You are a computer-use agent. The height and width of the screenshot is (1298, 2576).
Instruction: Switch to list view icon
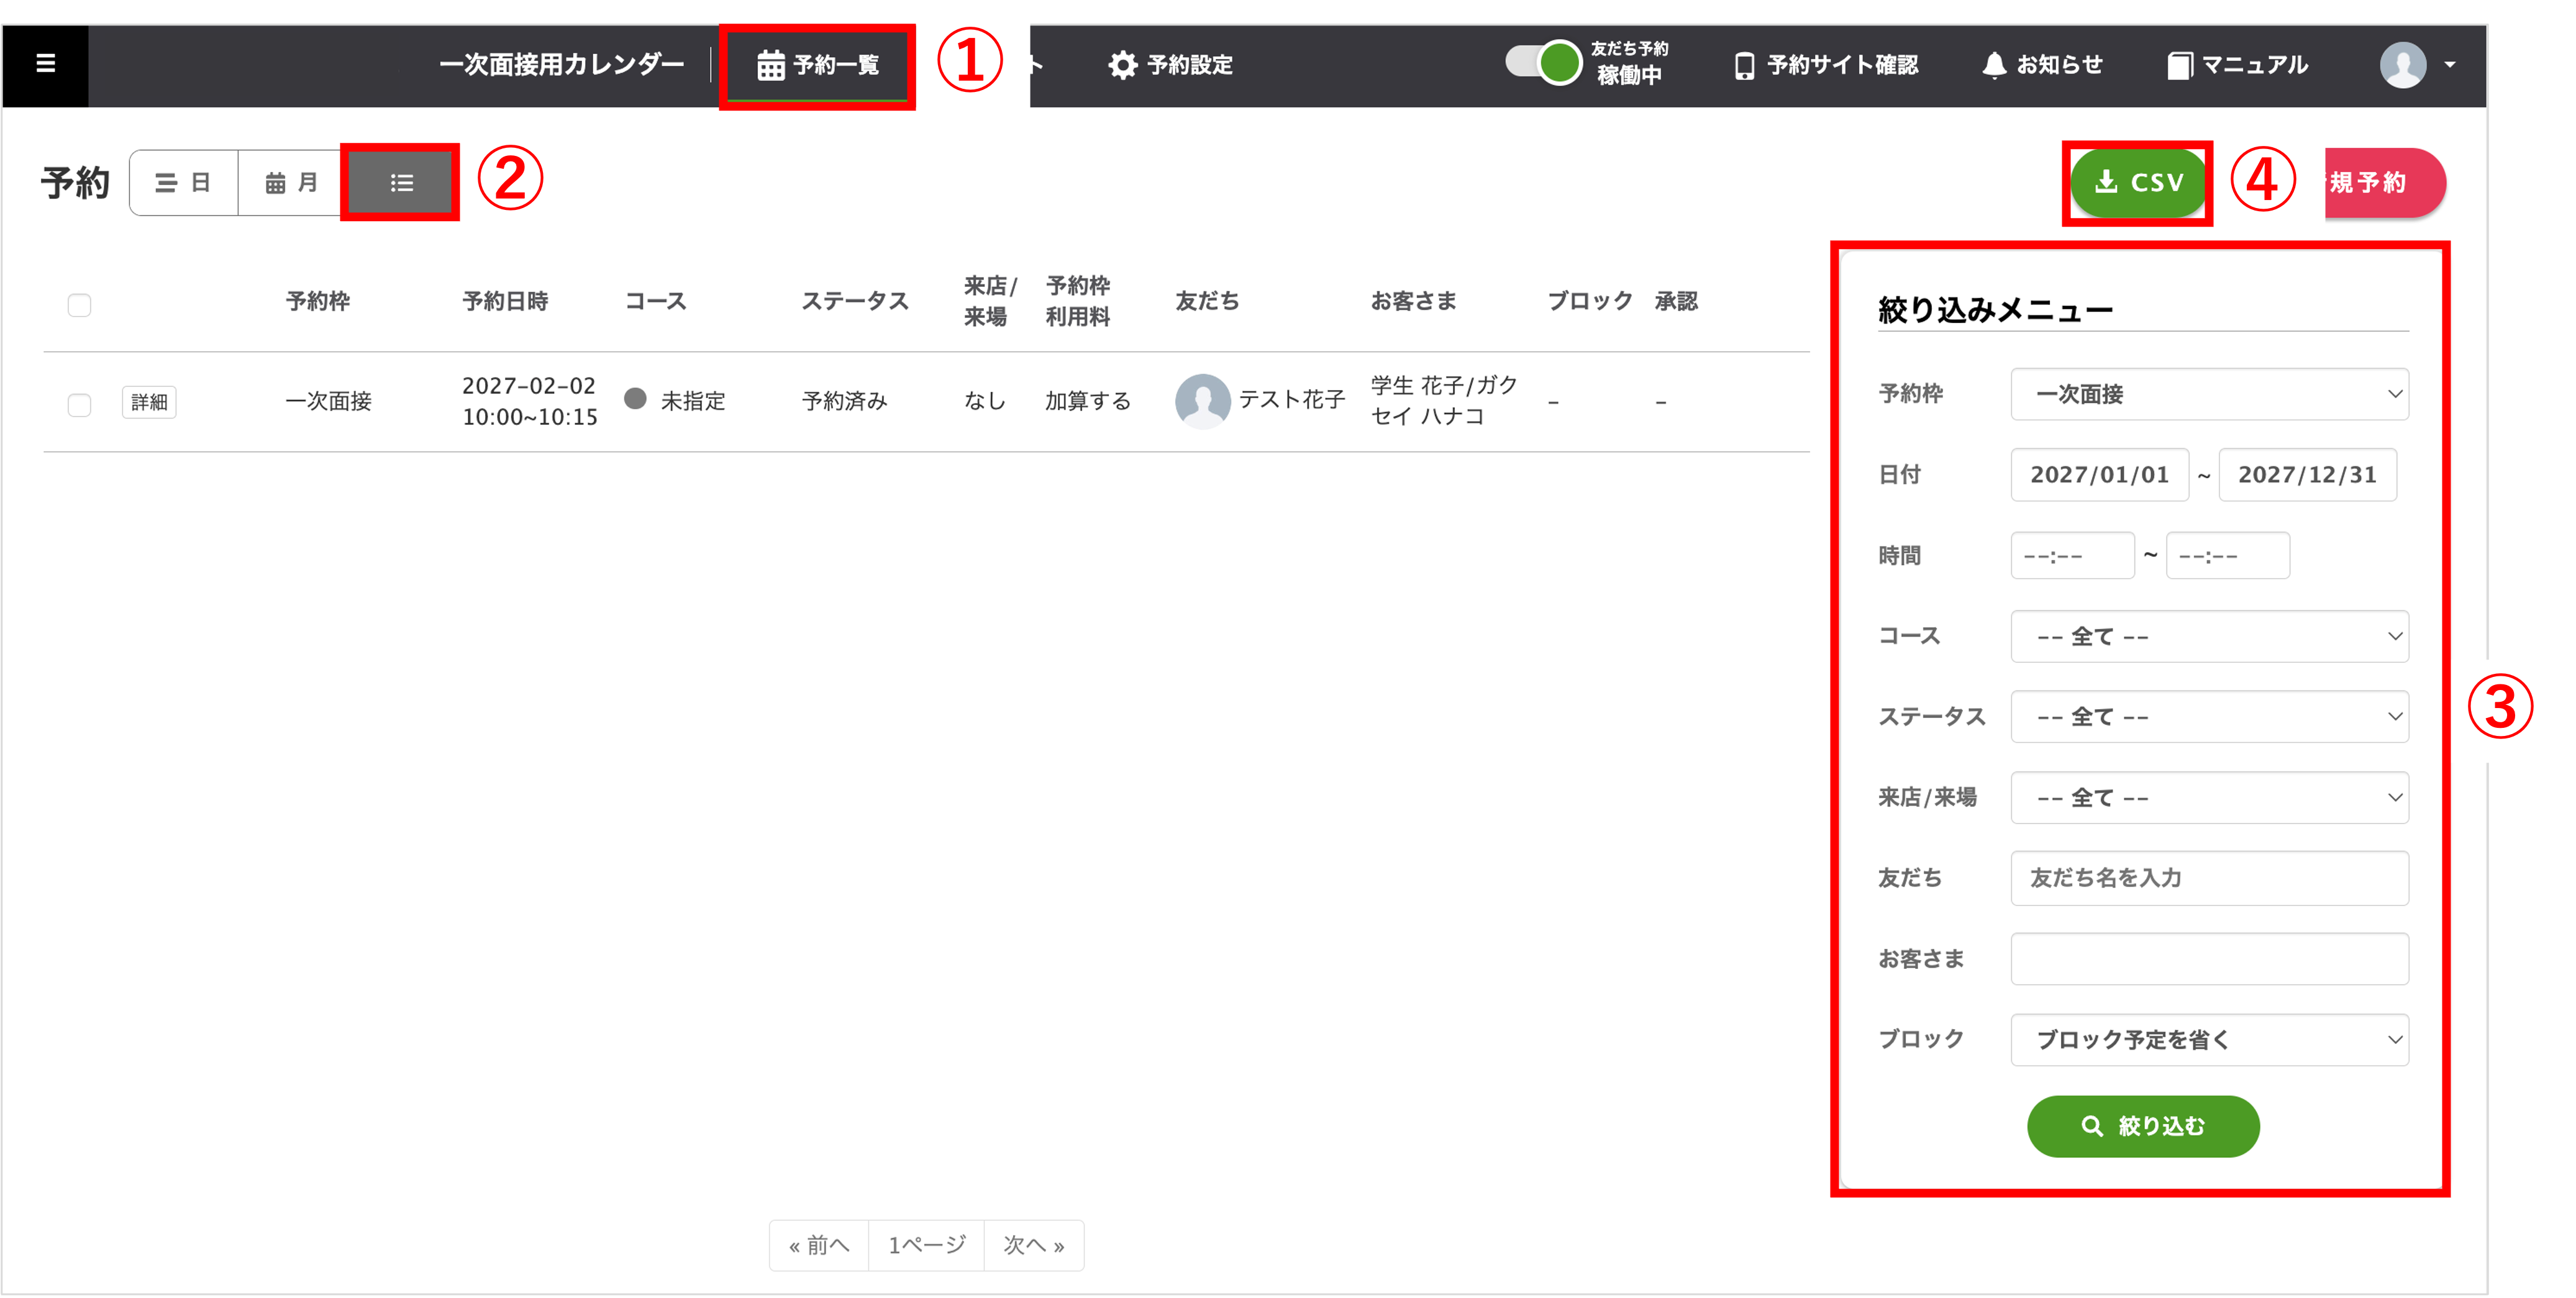401,183
